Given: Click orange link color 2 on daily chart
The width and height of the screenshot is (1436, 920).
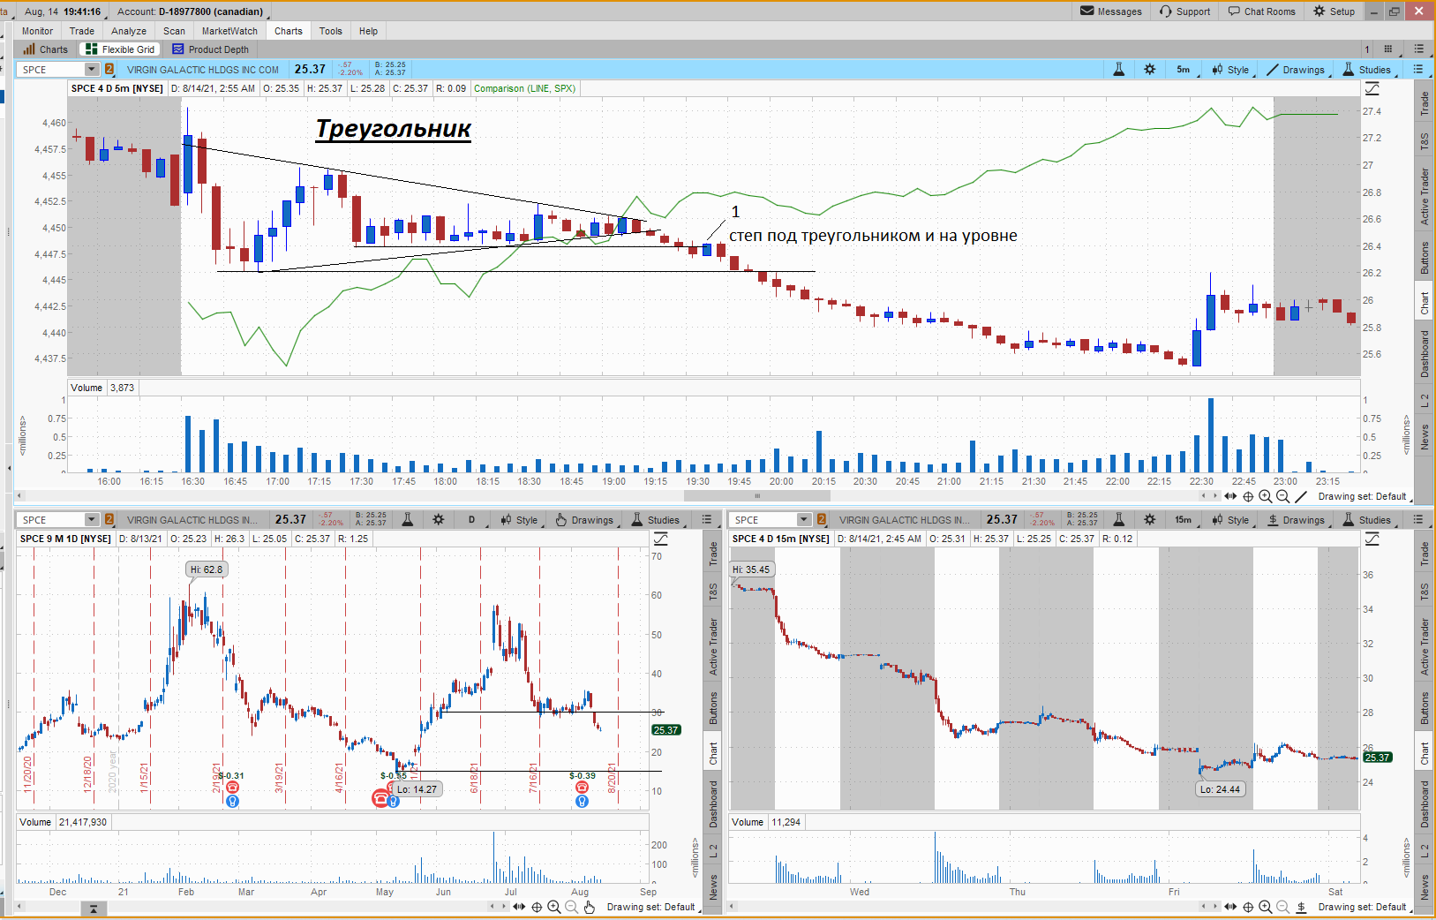Looking at the screenshot, I should click(109, 520).
